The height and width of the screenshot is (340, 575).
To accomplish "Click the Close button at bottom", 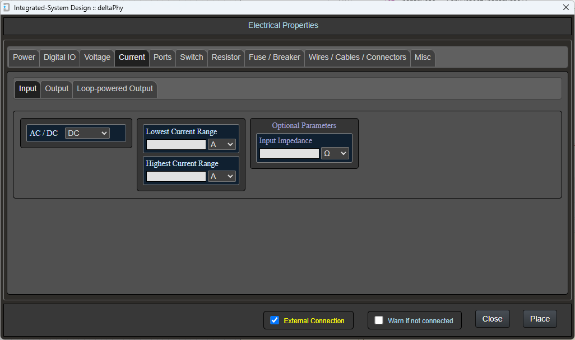I will tap(492, 319).
